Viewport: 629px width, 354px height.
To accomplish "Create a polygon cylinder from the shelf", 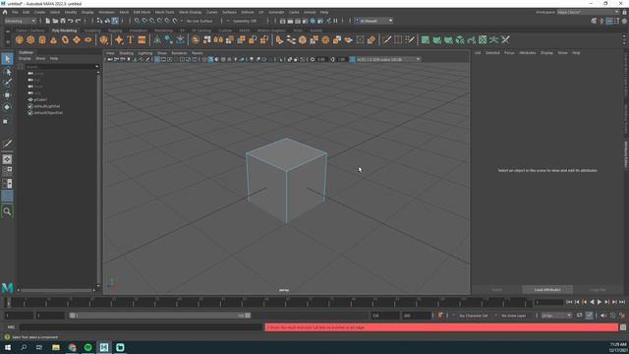I will coord(42,39).
